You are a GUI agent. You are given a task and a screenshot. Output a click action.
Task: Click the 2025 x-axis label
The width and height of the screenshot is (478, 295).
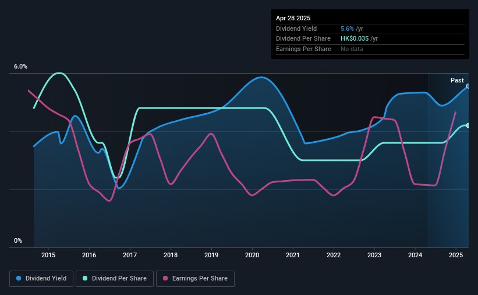(x=456, y=255)
